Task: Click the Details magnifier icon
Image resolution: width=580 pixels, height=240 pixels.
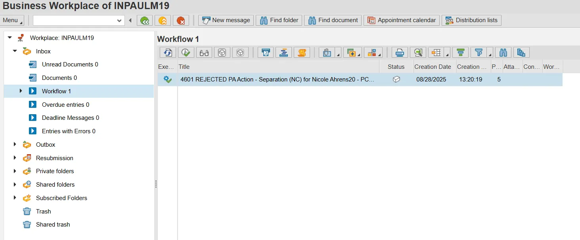Action: (x=418, y=53)
